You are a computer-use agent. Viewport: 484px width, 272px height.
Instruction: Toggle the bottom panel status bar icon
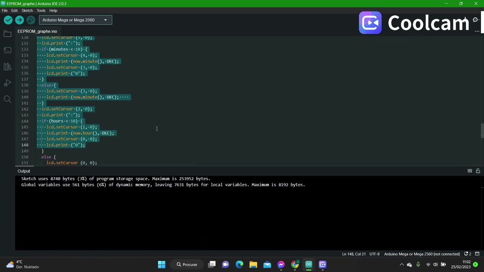pyautogui.click(x=477, y=254)
